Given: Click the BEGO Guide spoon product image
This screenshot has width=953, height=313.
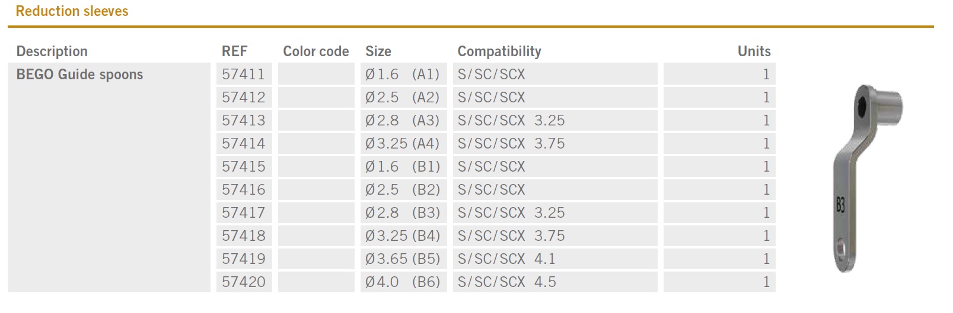Looking at the screenshot, I should click(x=860, y=178).
